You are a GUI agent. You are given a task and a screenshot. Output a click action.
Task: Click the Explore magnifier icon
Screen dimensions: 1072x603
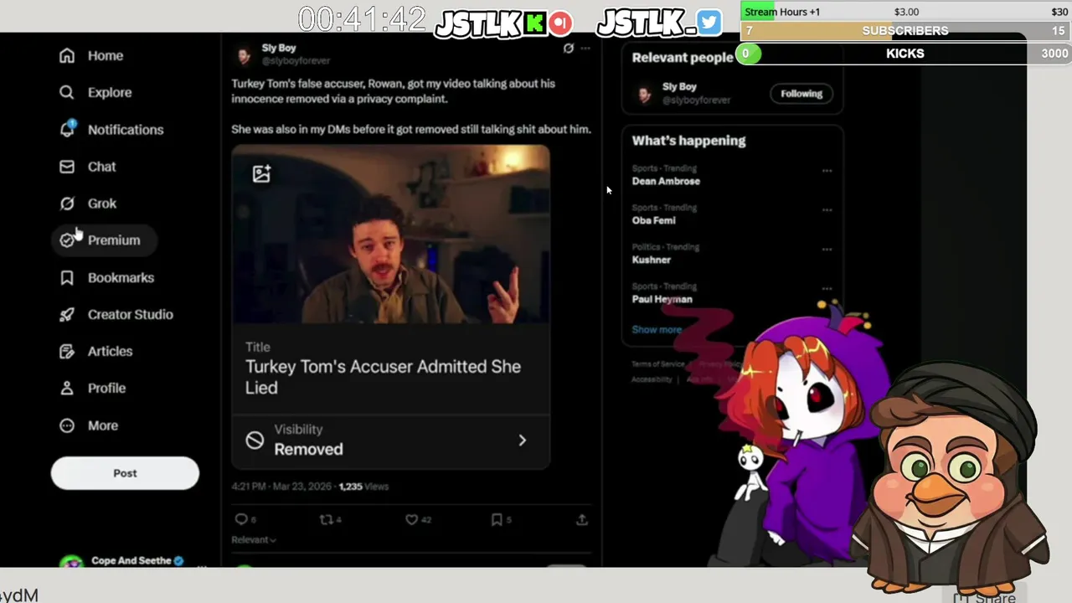(x=67, y=92)
